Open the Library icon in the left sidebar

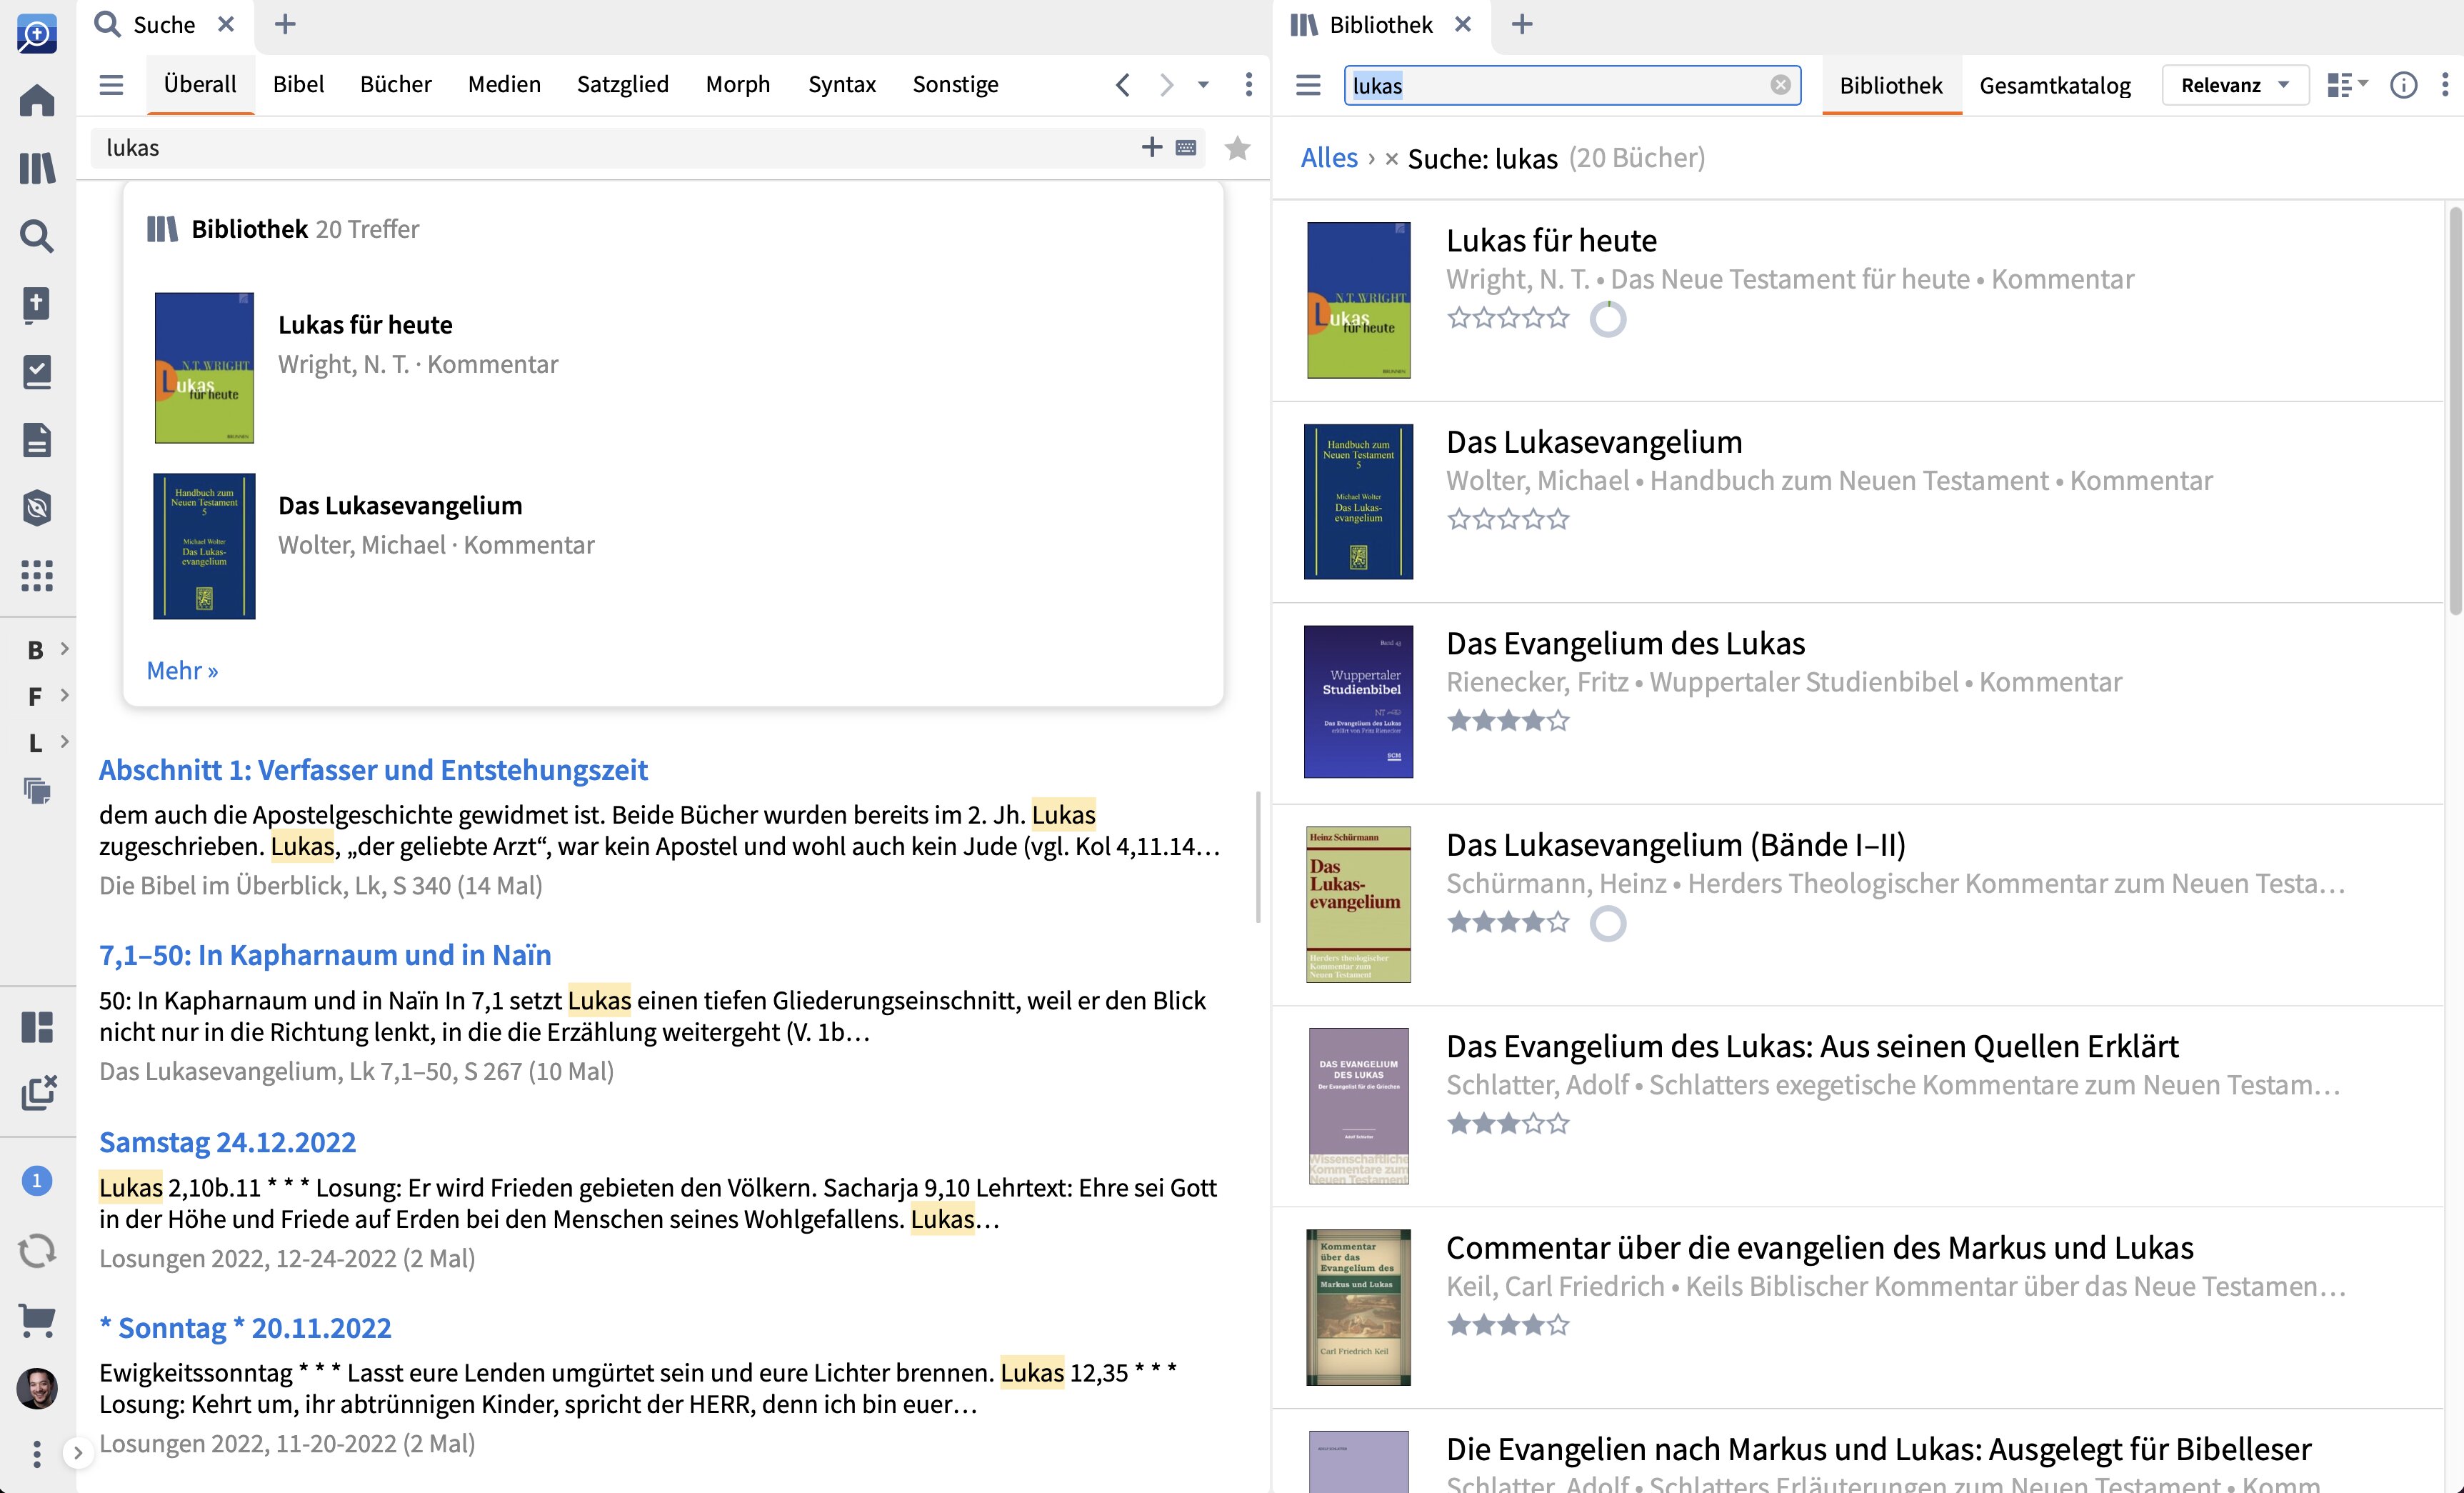point(37,168)
